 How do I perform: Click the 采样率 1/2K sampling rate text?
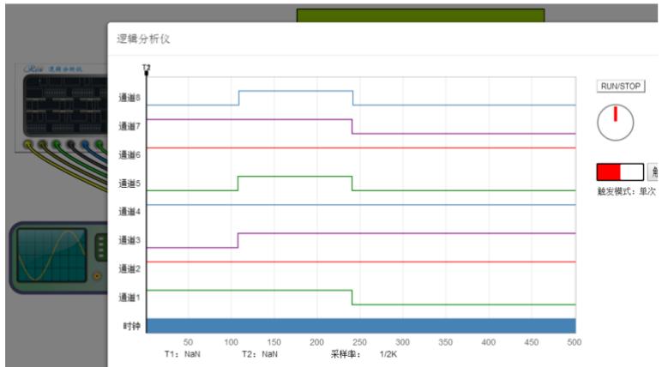[364, 353]
